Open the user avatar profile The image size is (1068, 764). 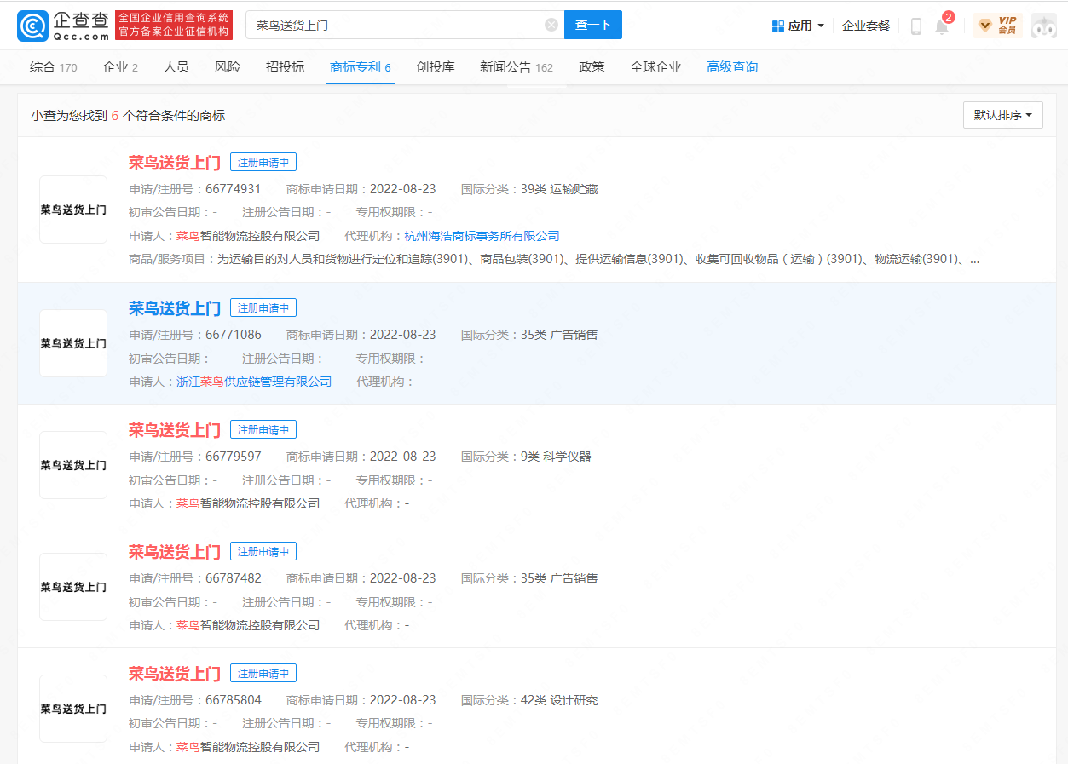pyautogui.click(x=1043, y=26)
